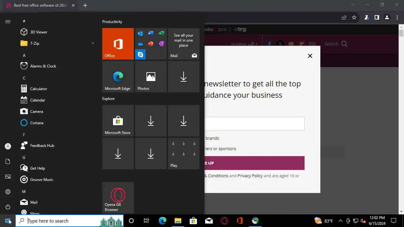Open browser profile icon
Viewport: 404px width, 227px height.
(x=387, y=17)
